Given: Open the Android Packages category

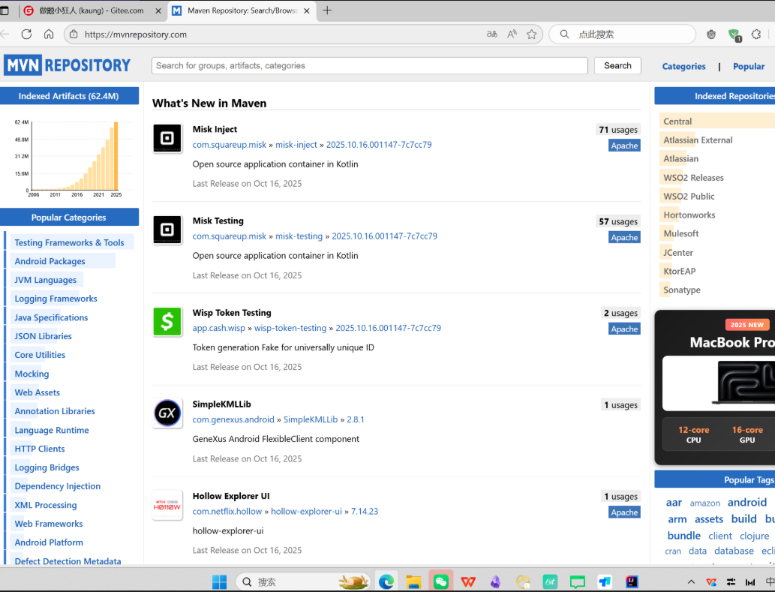Looking at the screenshot, I should [50, 261].
